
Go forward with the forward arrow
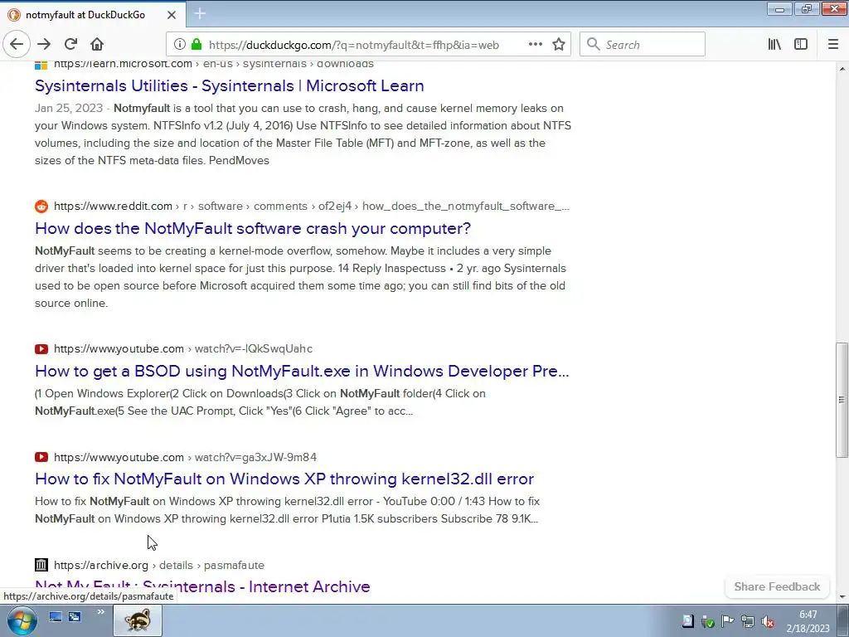point(44,44)
